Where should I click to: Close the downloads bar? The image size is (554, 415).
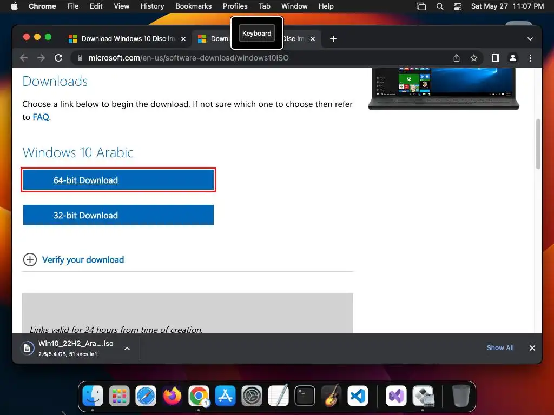pos(532,348)
